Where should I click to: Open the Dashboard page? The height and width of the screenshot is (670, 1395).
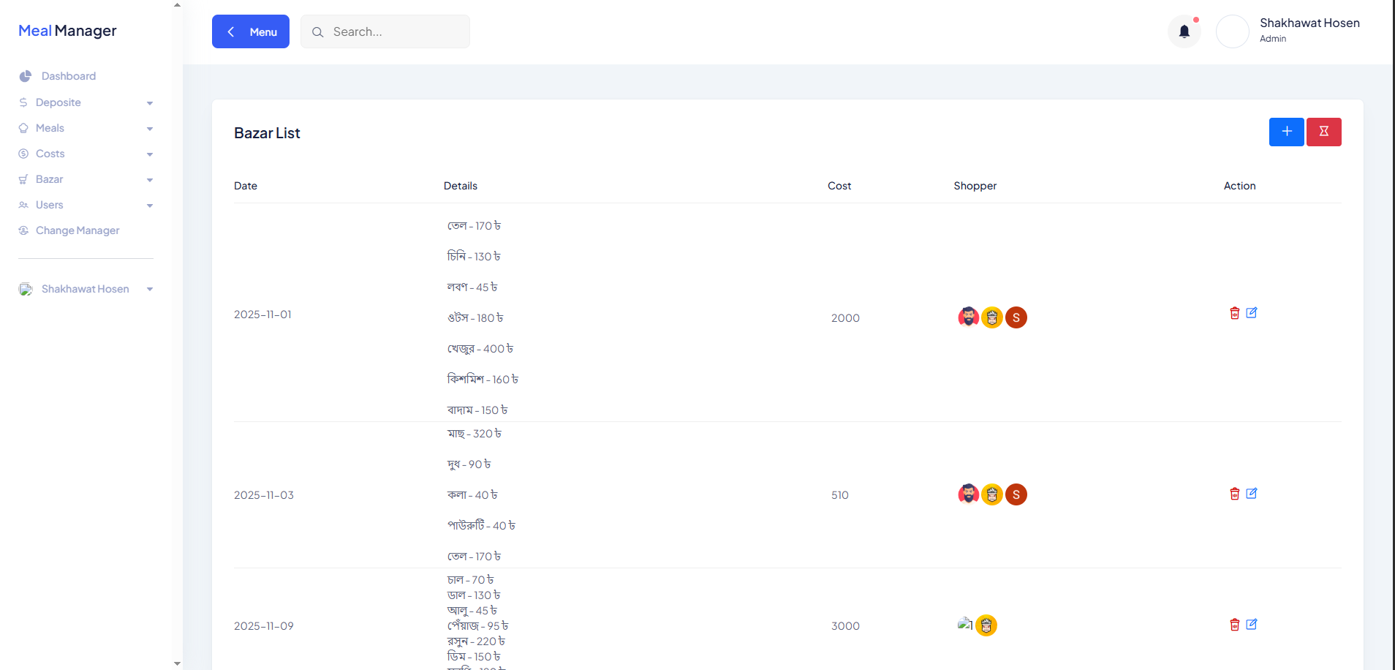click(68, 76)
